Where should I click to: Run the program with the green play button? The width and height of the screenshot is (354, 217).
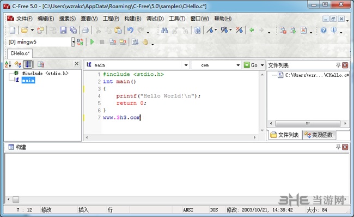(x=92, y=42)
